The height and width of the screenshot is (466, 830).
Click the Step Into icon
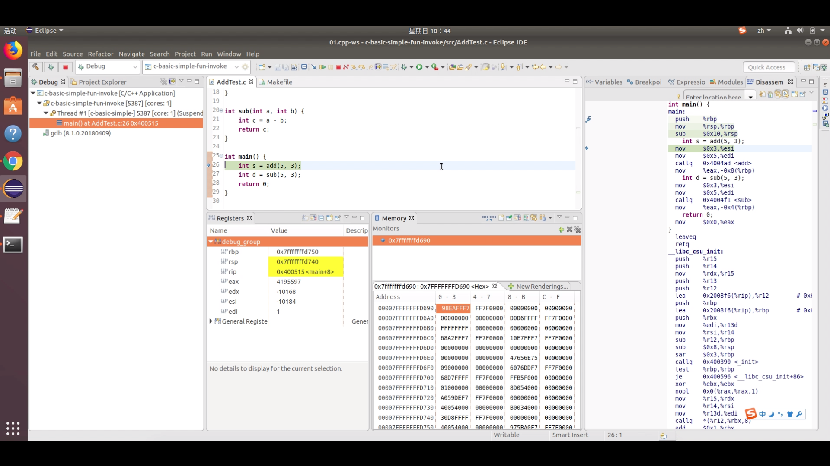click(354, 67)
